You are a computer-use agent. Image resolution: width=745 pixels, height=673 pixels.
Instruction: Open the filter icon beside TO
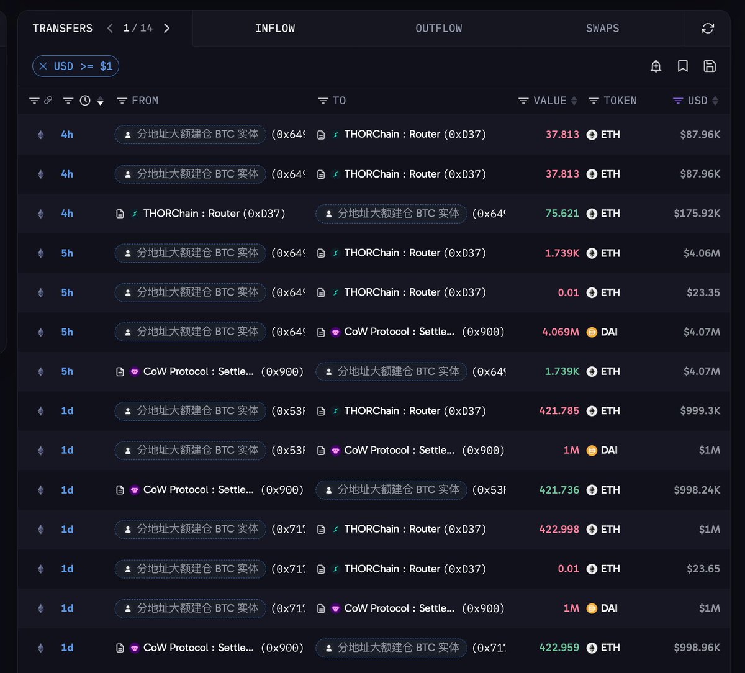click(x=322, y=101)
